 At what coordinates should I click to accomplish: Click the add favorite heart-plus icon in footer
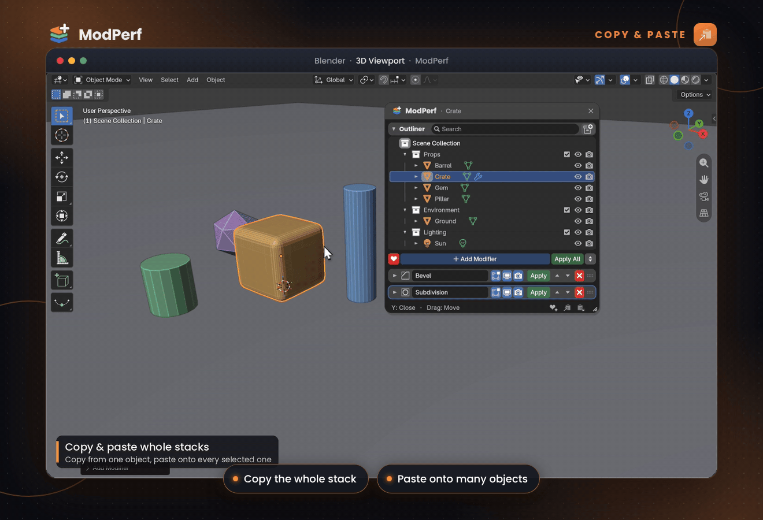(x=553, y=308)
